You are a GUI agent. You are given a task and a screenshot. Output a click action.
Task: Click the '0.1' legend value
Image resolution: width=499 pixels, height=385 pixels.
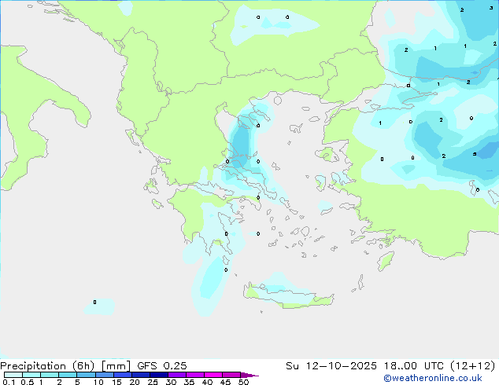click(x=9, y=382)
